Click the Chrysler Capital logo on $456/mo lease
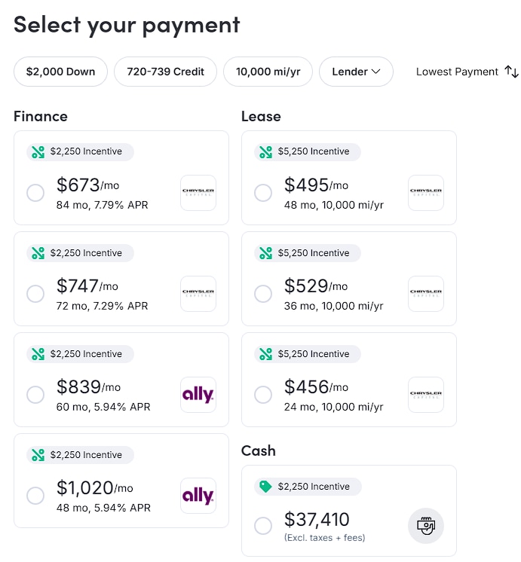 pos(426,395)
